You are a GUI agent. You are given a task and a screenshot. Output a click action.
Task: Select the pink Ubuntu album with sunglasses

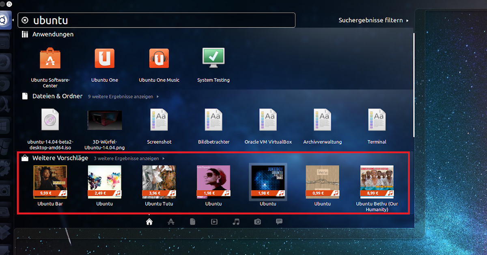(213, 185)
